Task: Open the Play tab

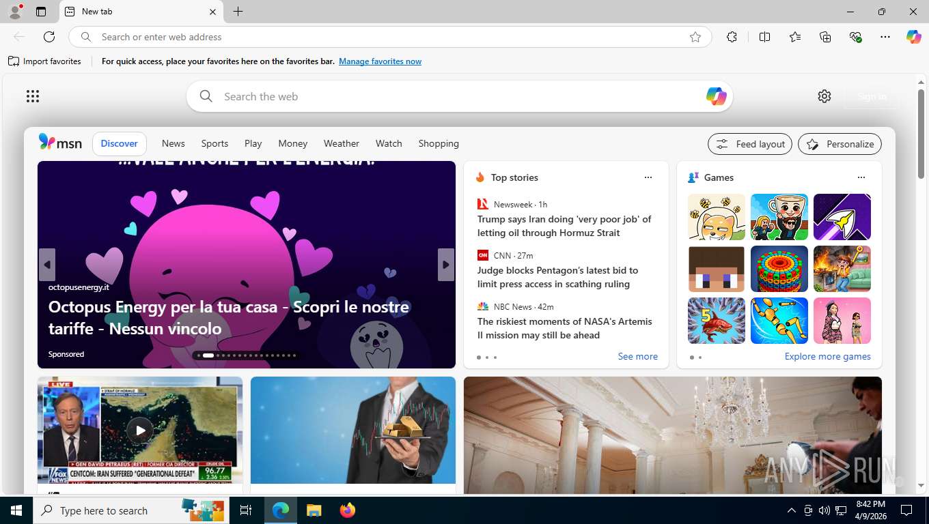Action: (x=253, y=143)
